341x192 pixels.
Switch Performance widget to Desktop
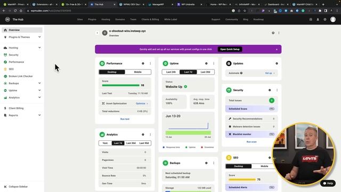(x=112, y=72)
